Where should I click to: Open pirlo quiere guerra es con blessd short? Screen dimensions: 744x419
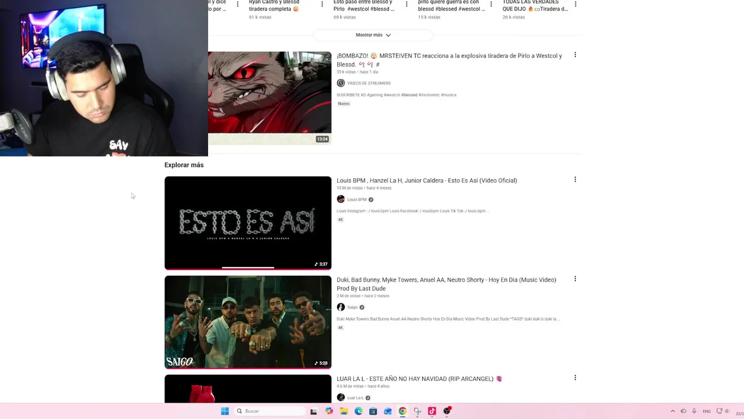[x=451, y=6]
